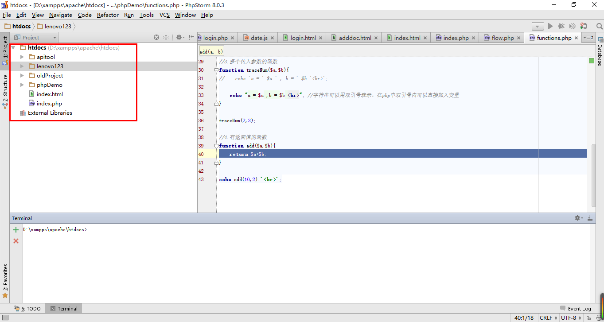Open the run configuration dropdown
Image resolution: width=604 pixels, height=322 pixels.
tap(538, 27)
